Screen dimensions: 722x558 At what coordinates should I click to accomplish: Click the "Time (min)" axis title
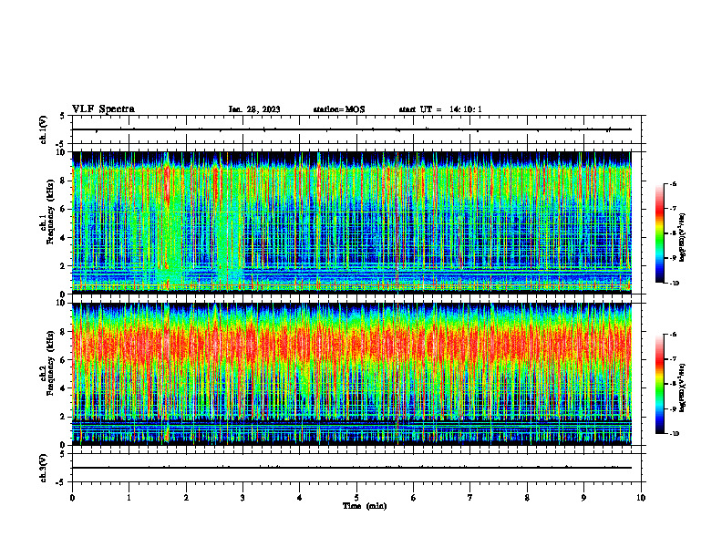(365, 506)
